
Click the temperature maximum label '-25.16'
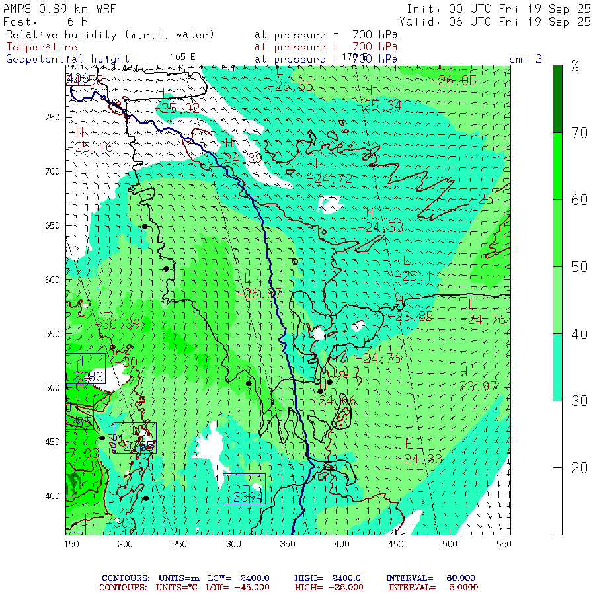(x=91, y=147)
